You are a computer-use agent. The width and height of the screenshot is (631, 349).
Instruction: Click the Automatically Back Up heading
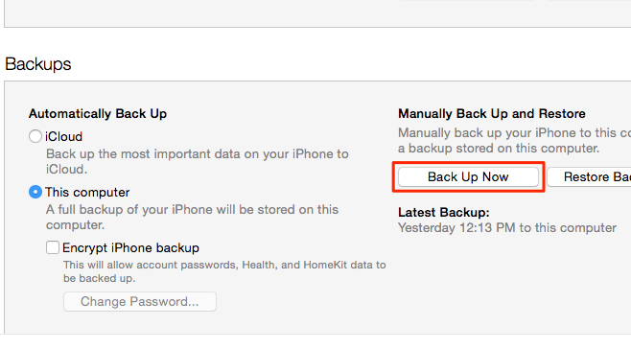[x=98, y=114]
